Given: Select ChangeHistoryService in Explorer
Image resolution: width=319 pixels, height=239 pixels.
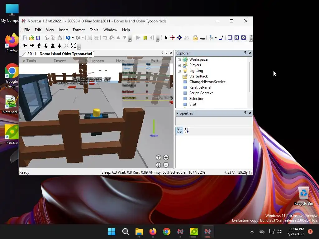Looking at the screenshot, I should point(207,82).
